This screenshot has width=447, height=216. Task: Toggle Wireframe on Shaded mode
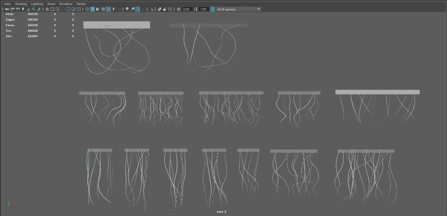[x=103, y=9]
